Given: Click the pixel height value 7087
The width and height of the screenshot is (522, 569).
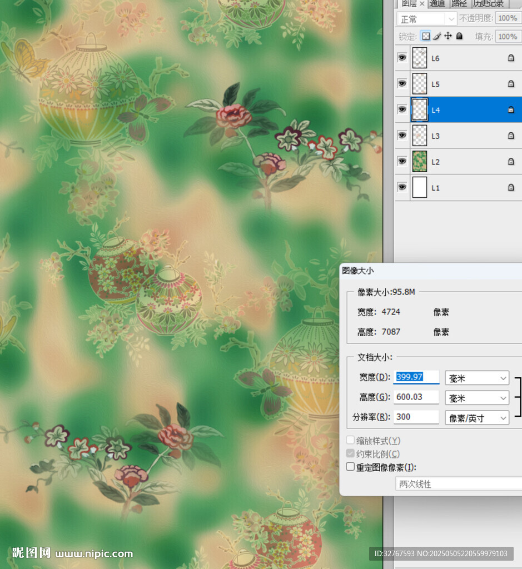Looking at the screenshot, I should coord(391,332).
